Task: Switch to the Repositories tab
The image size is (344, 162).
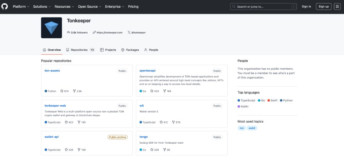Action: click(80, 50)
